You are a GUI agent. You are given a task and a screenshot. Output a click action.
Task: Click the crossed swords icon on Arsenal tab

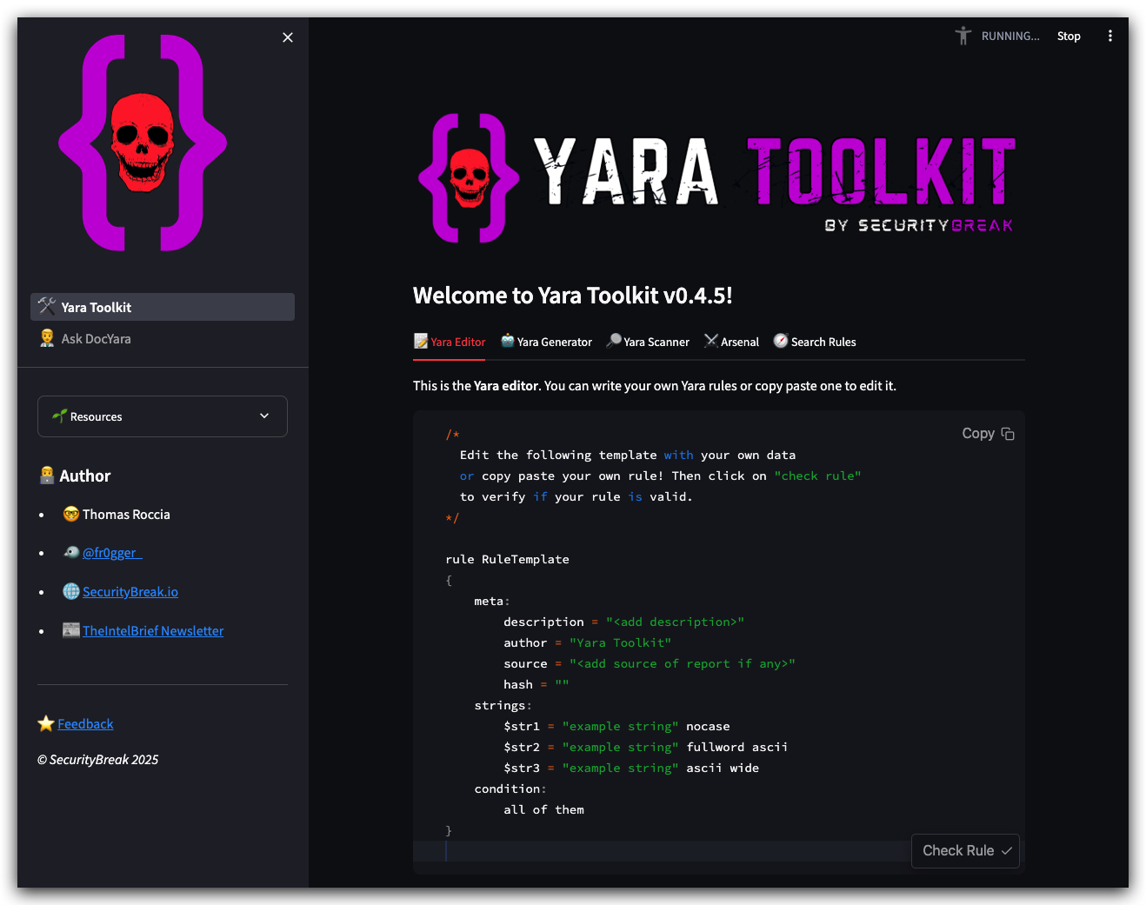[x=711, y=341]
